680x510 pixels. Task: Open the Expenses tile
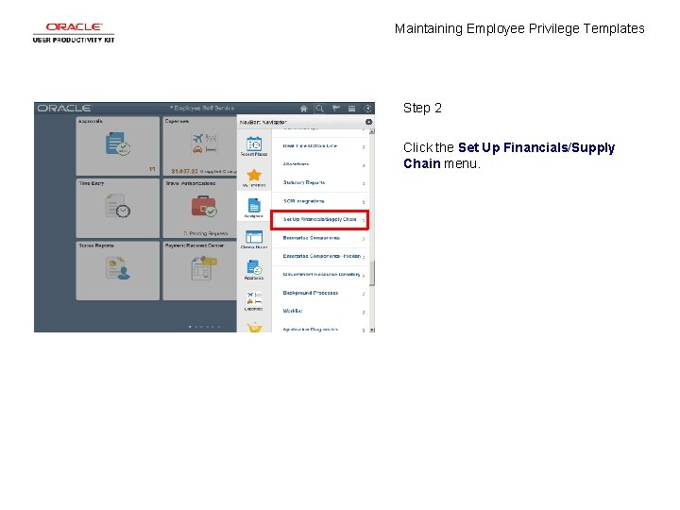(x=200, y=146)
